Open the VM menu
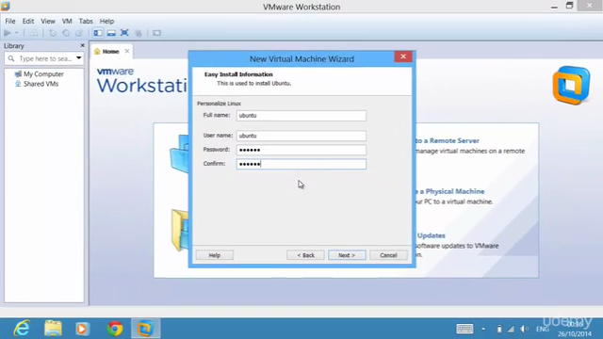603x339 pixels. pyautogui.click(x=67, y=21)
